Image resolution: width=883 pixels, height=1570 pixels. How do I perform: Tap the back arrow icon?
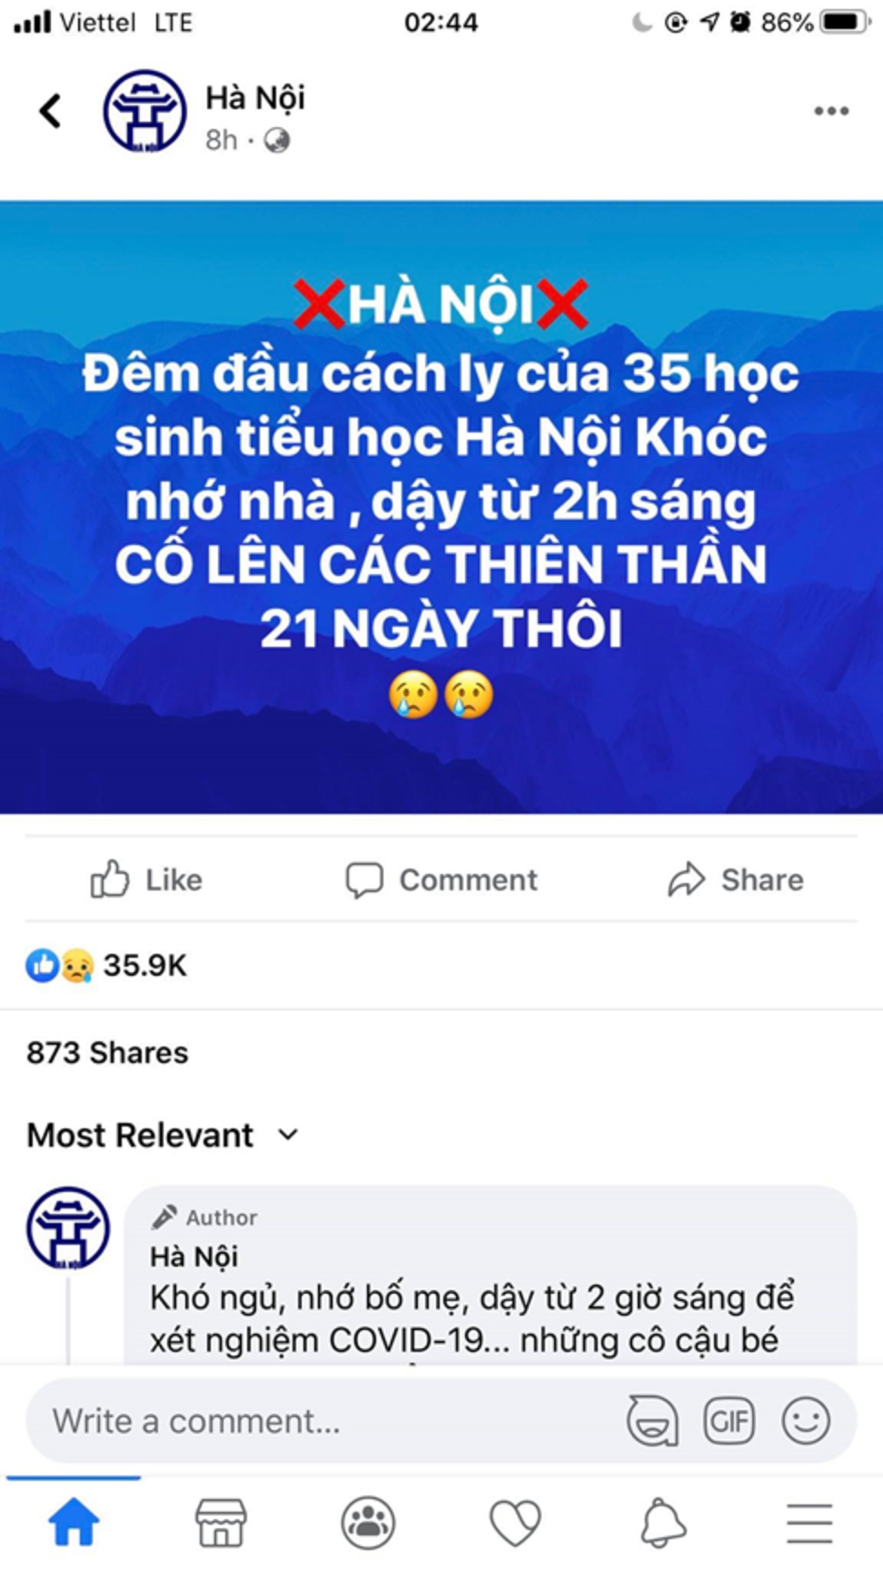click(x=50, y=111)
